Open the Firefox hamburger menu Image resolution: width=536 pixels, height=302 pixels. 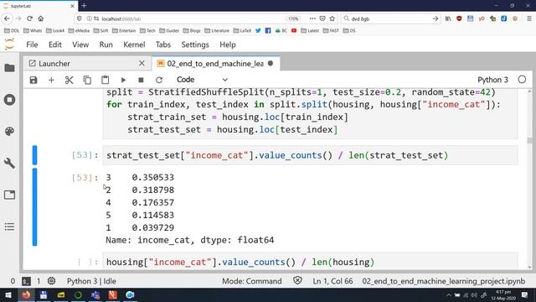click(528, 18)
